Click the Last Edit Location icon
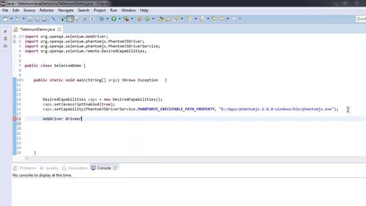The image size is (366, 206). (214, 19)
